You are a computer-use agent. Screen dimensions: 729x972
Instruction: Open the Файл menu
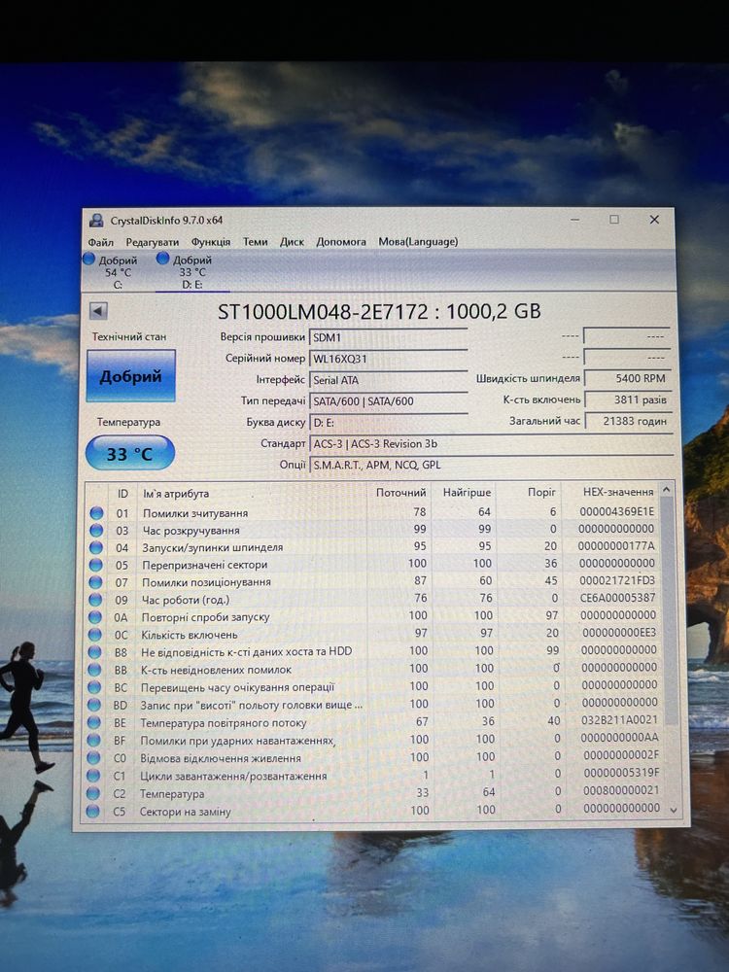(100, 242)
